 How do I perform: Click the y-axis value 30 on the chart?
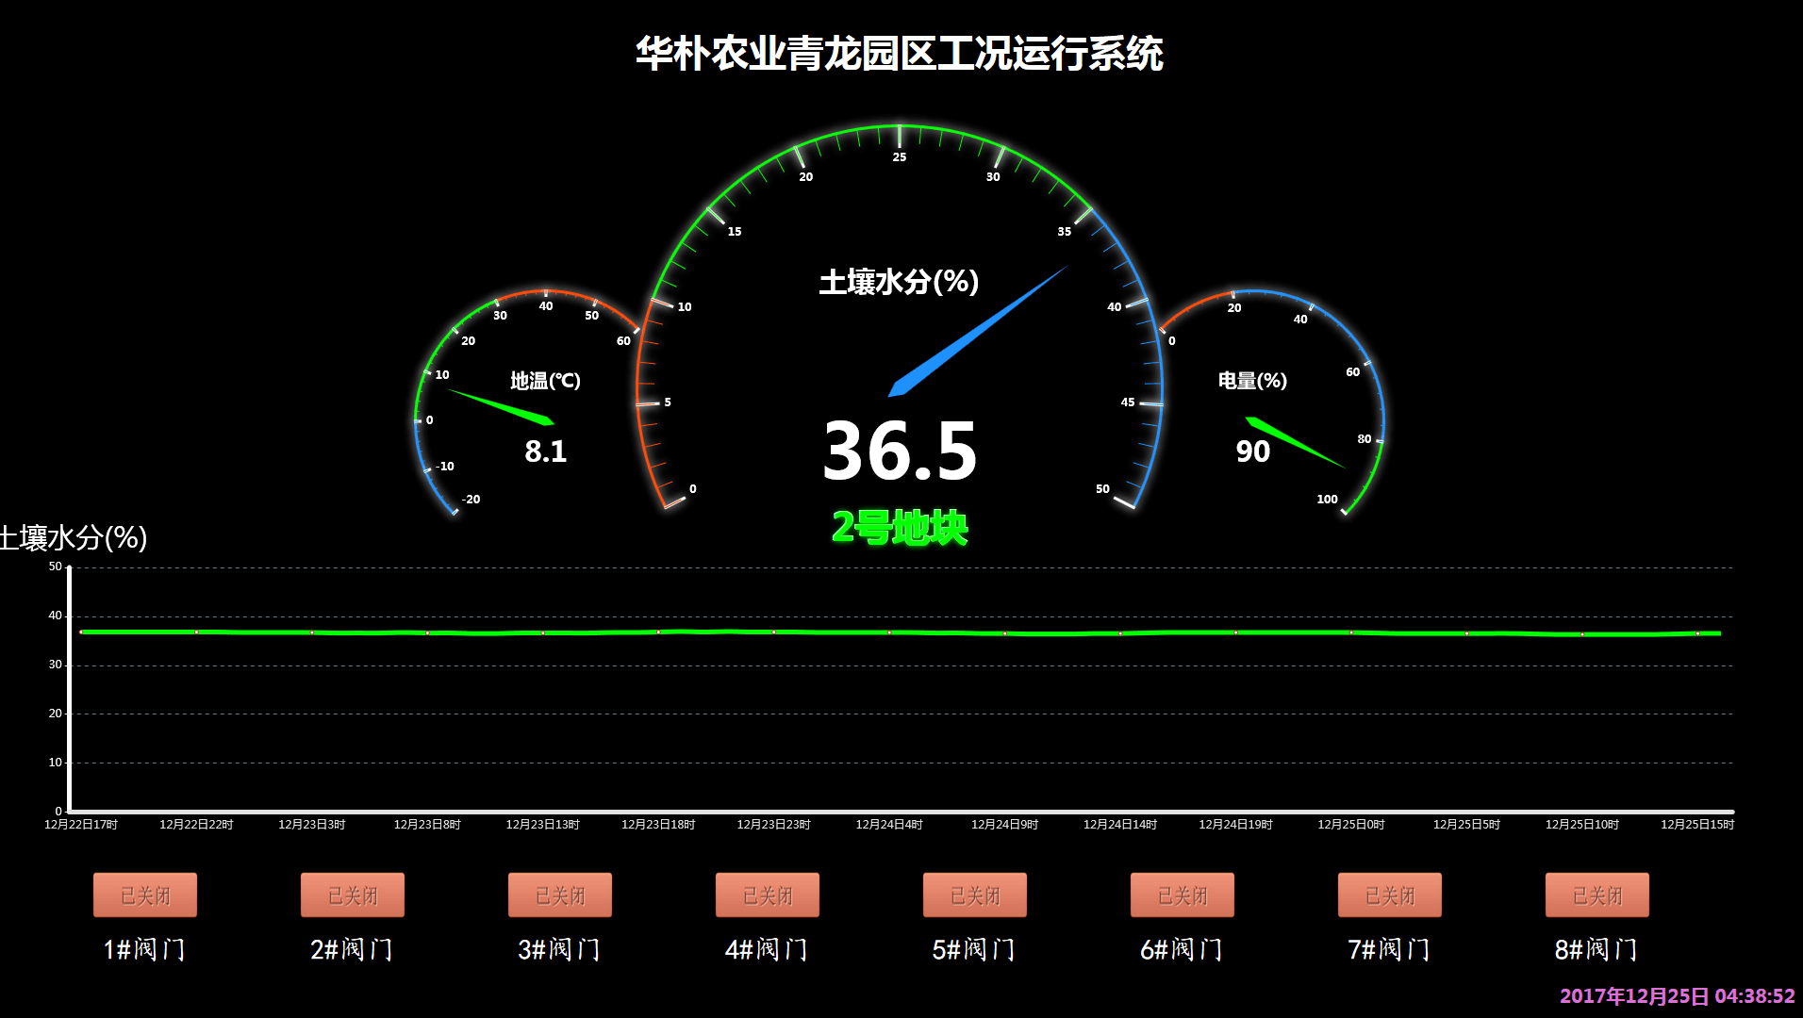tap(56, 665)
